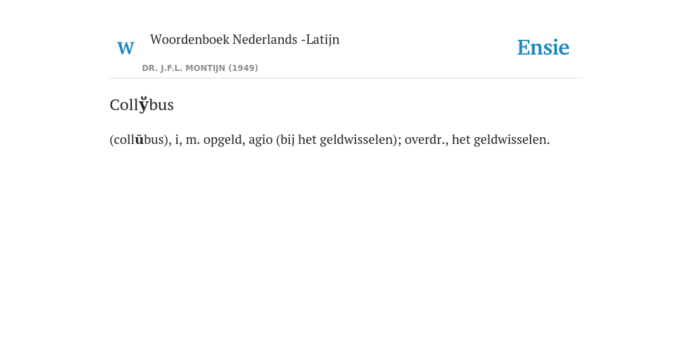The image size is (692, 346).
Task: Click the abbreviation overdr. in definition
Action: coord(426,140)
